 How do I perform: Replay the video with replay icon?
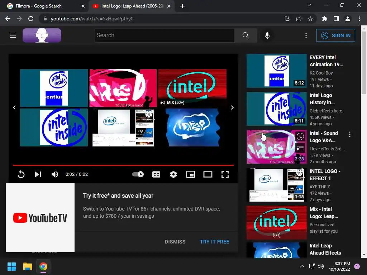pos(21,174)
